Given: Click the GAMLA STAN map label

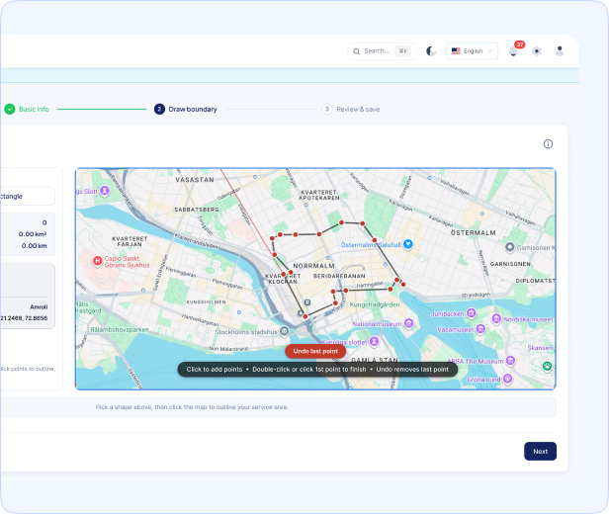Looking at the screenshot, I should [375, 360].
